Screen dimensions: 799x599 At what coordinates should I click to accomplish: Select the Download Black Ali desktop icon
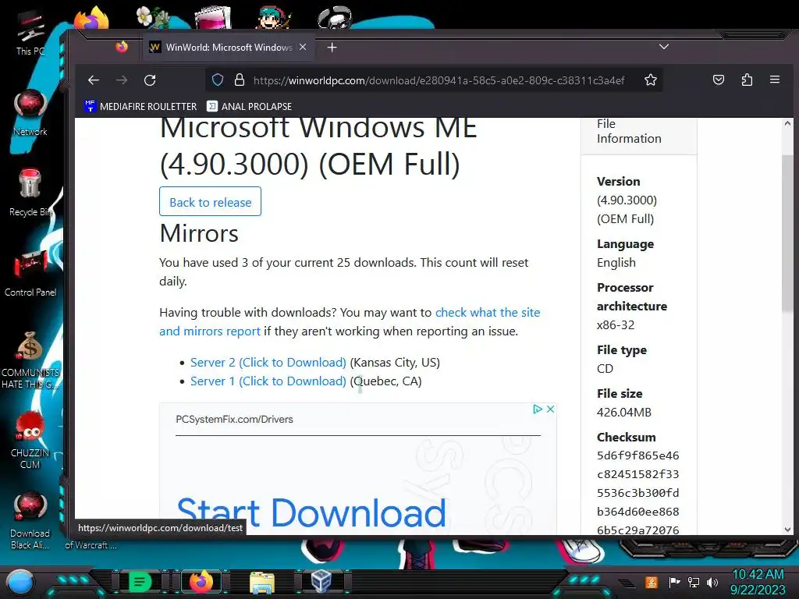tap(30, 520)
